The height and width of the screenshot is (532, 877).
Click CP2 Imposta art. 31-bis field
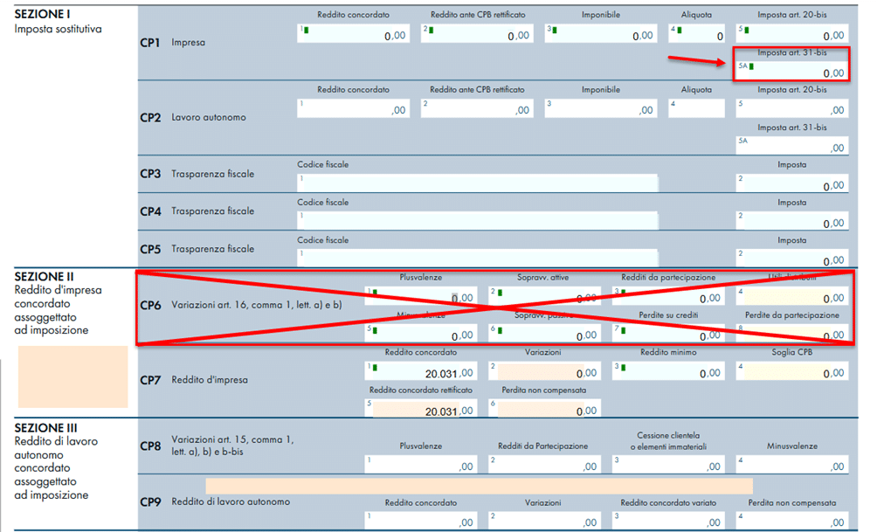(x=791, y=146)
